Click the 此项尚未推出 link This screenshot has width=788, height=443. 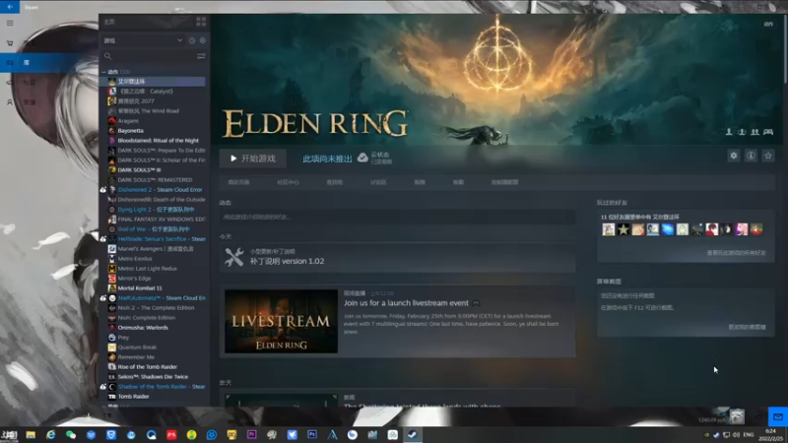click(327, 158)
